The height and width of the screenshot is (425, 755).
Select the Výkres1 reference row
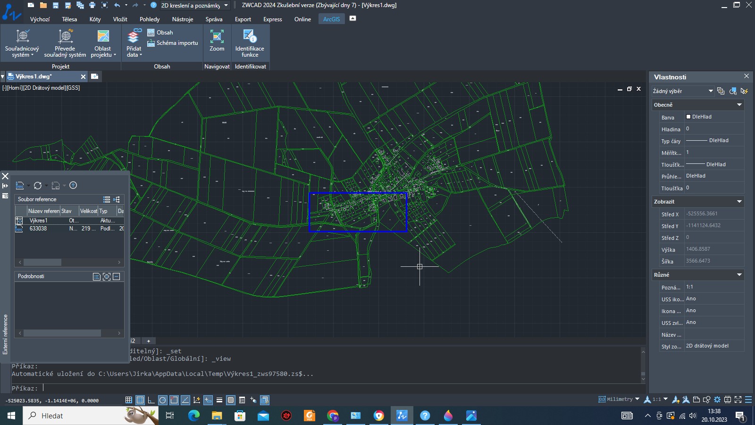coord(69,221)
